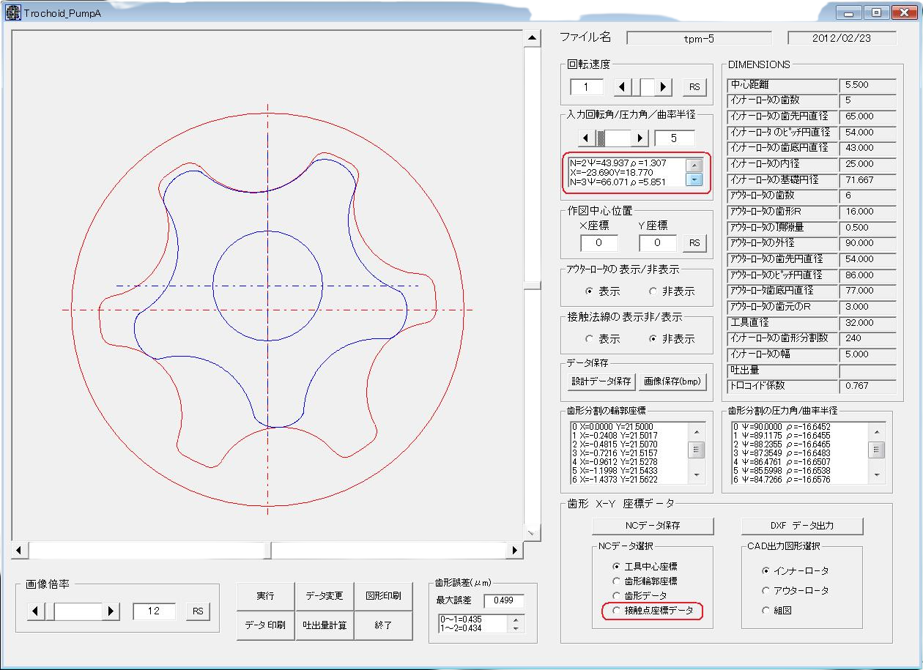Click the X座標 drawing center input field
923x670 pixels.
[x=598, y=243]
